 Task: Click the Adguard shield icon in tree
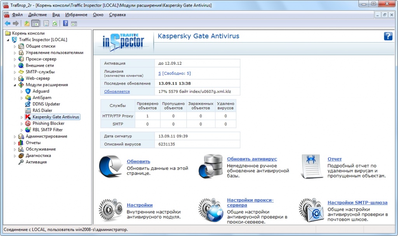click(28, 91)
